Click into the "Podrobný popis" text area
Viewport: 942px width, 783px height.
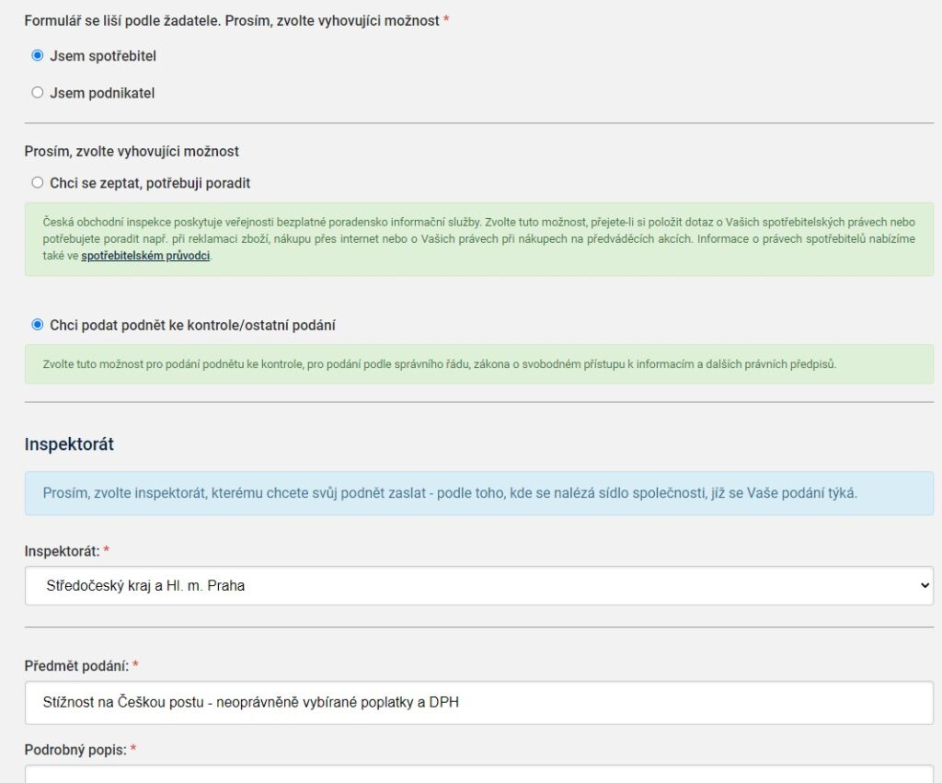coord(478,775)
